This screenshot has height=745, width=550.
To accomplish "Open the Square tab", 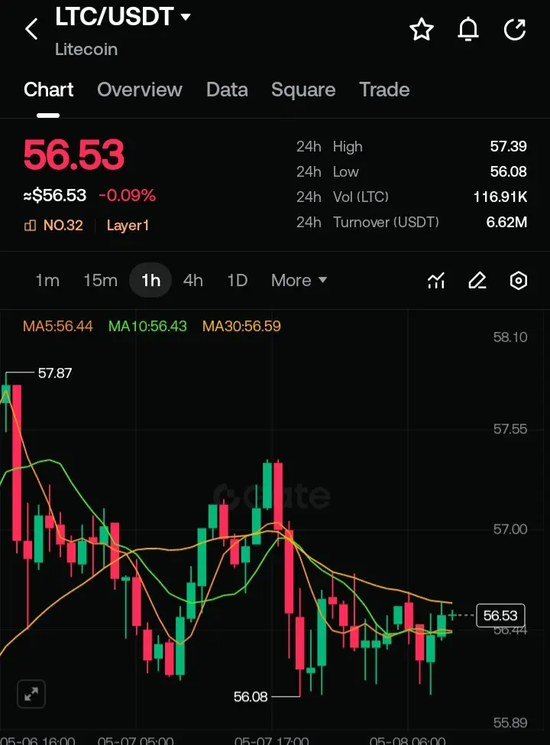I will [x=303, y=89].
